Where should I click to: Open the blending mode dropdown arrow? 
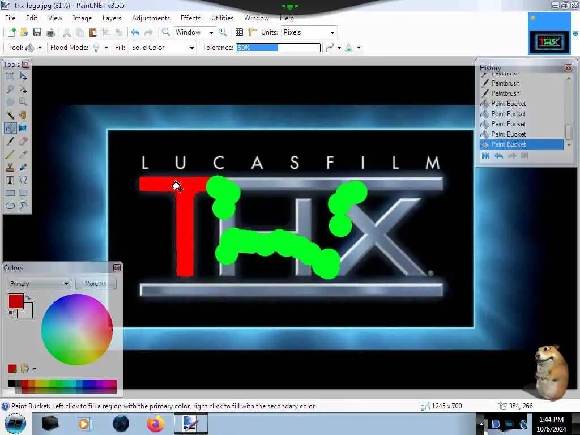point(359,48)
